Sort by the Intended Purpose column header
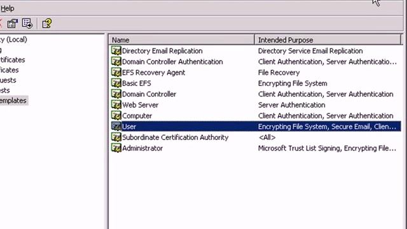 [x=328, y=40]
